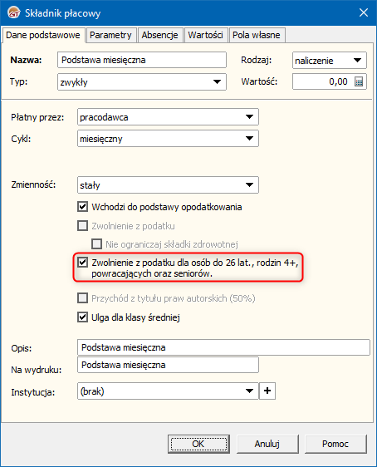Switch to the Parametry tab
377x467 pixels.
[x=110, y=35]
